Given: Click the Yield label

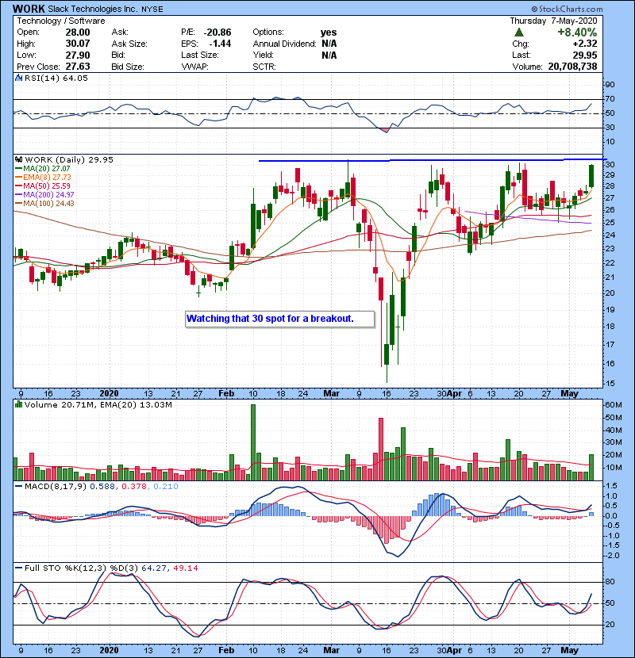Looking at the screenshot, I should (x=263, y=55).
